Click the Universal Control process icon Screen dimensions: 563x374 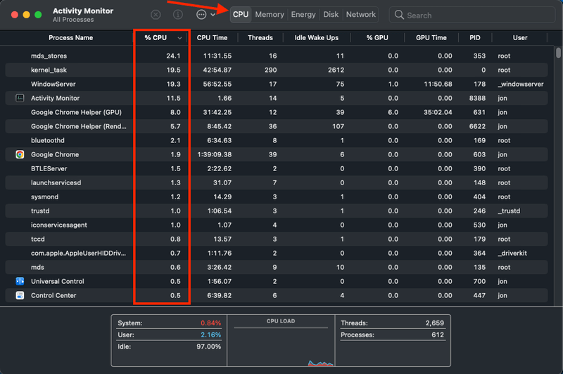pos(20,281)
